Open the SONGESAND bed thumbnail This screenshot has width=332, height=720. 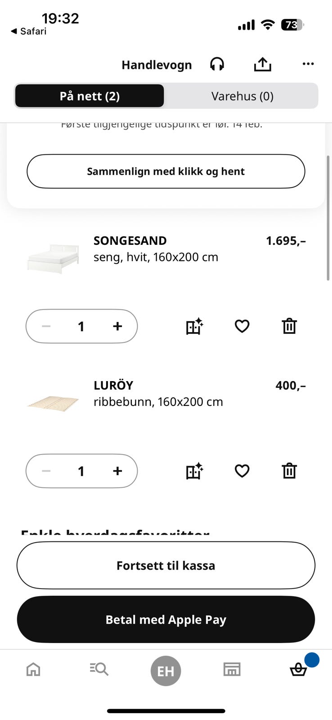click(53, 258)
